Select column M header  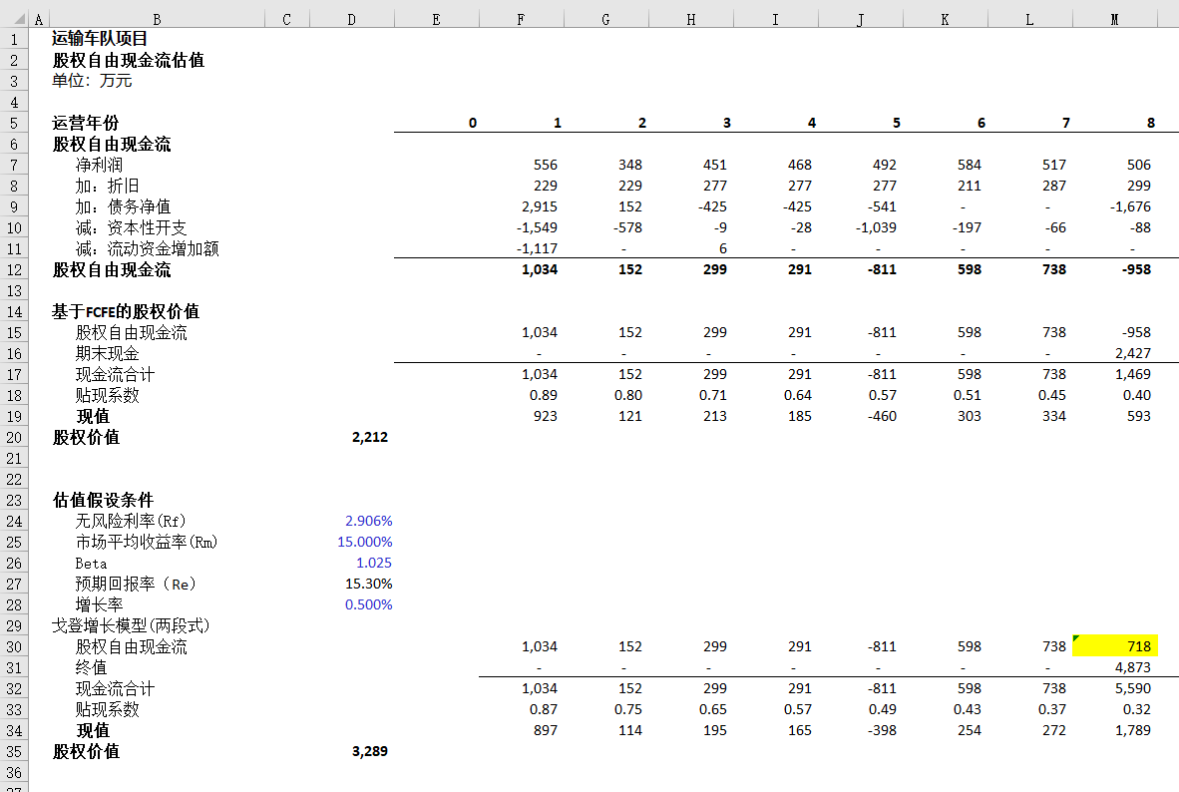[1114, 20]
